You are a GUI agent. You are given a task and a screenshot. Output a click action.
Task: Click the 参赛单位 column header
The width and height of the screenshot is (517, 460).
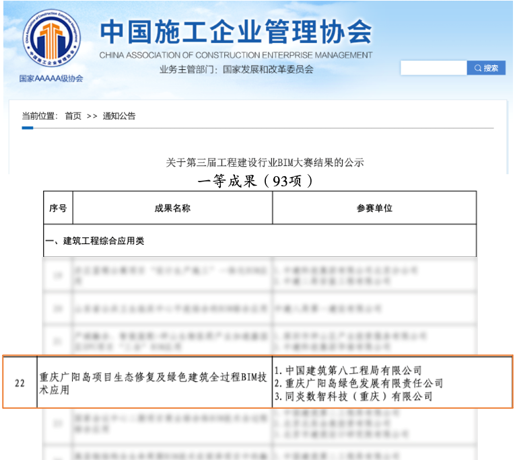tap(374, 208)
